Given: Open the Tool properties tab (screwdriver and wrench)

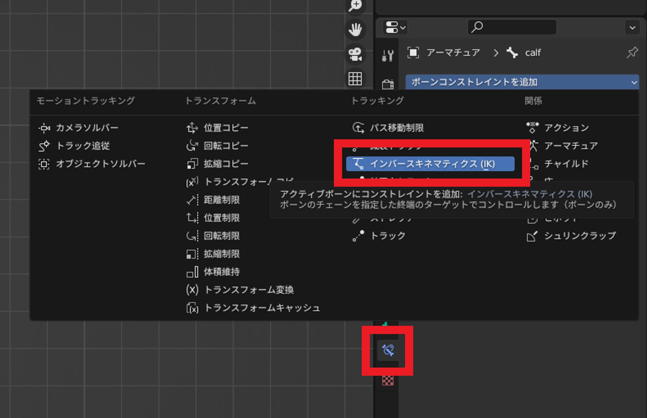Looking at the screenshot, I should coord(388,55).
